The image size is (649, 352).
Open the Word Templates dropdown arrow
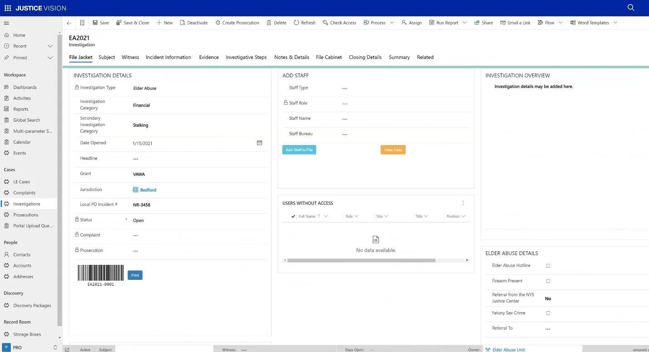click(x=615, y=23)
